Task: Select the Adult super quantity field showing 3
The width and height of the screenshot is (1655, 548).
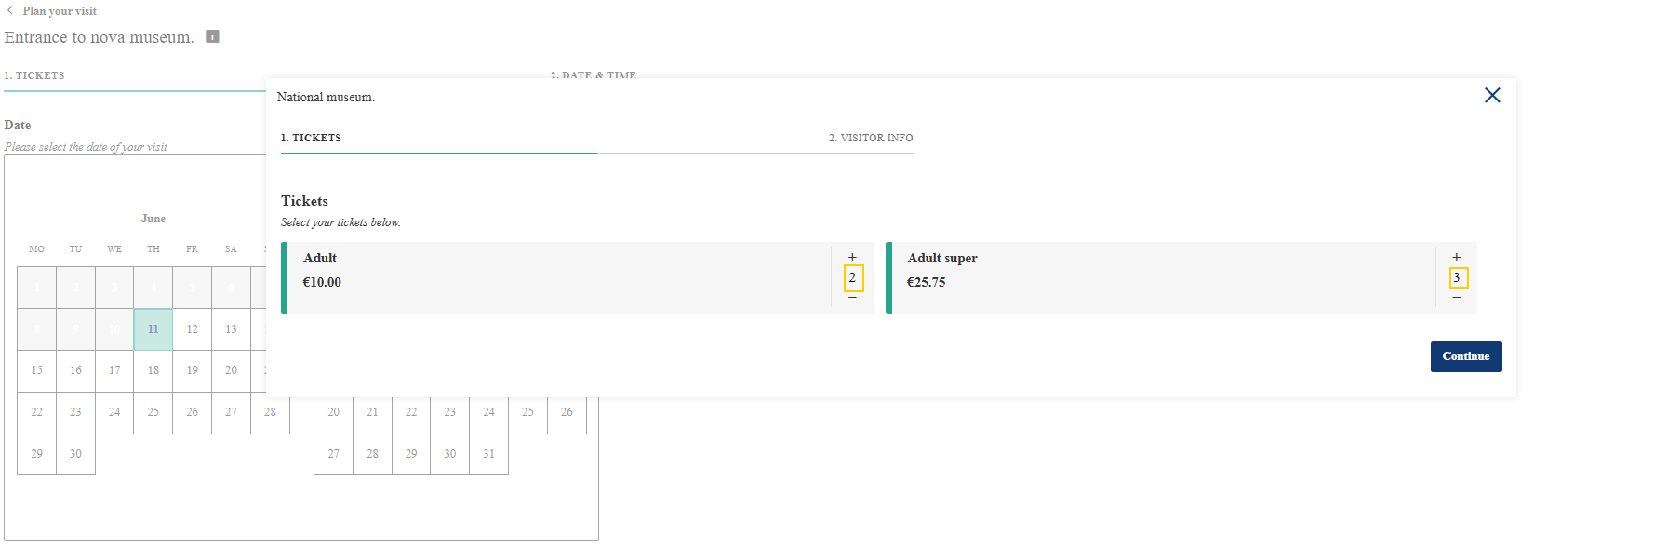Action: tap(1459, 278)
